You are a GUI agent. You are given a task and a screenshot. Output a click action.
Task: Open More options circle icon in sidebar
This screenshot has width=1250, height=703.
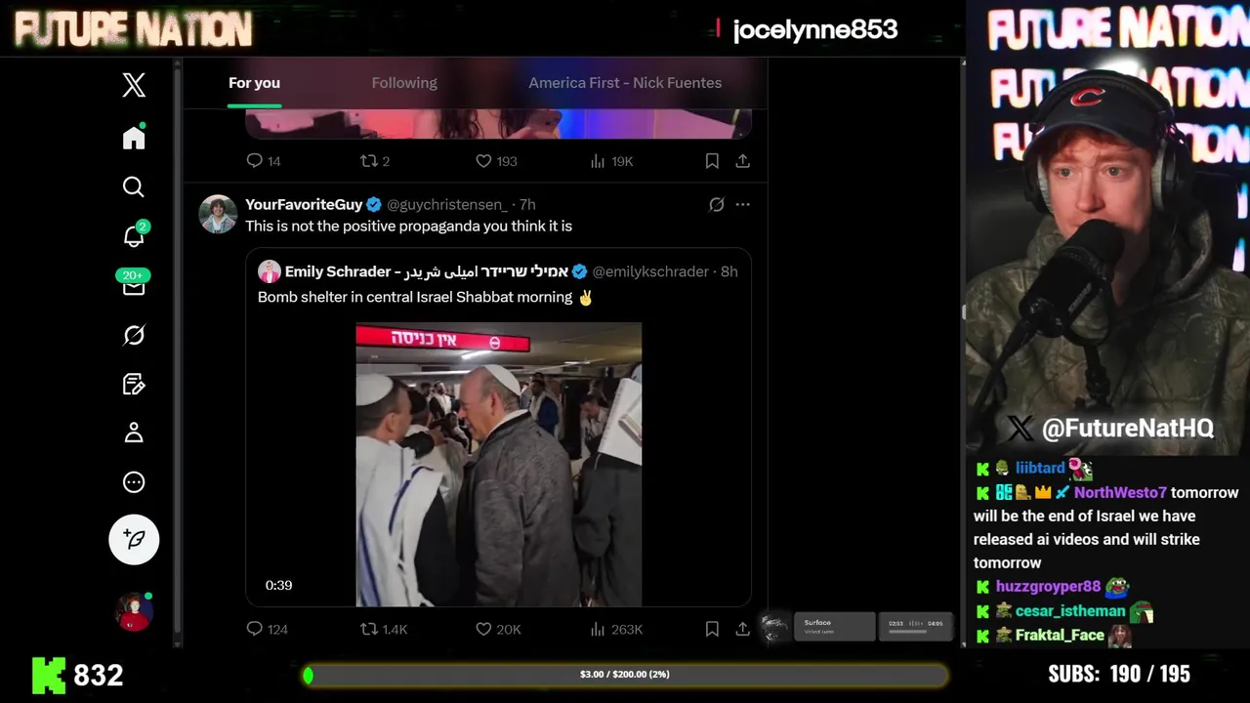point(134,482)
